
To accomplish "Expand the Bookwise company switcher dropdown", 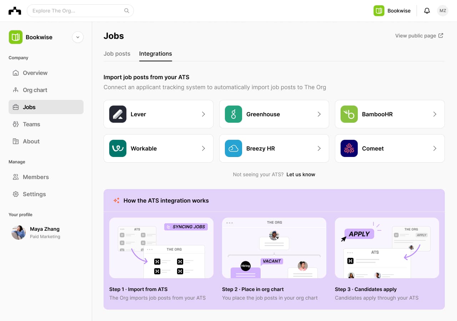I will [77, 37].
